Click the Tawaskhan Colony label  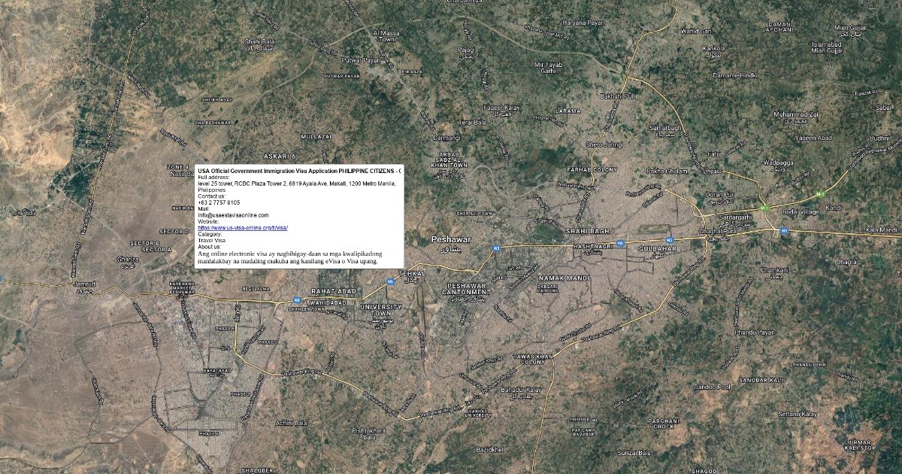click(531, 358)
